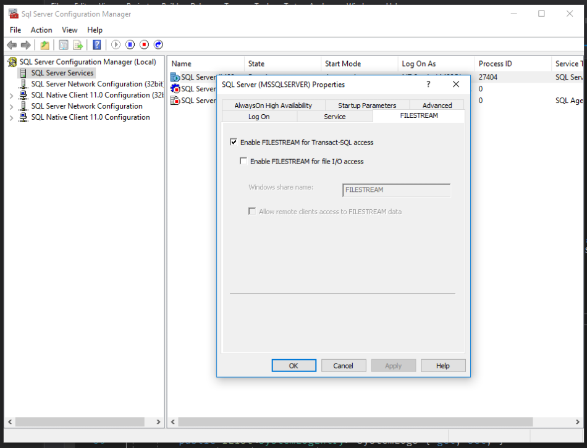Check Enable FILESTREAM for file I/O access
The width and height of the screenshot is (587, 448).
point(243,161)
